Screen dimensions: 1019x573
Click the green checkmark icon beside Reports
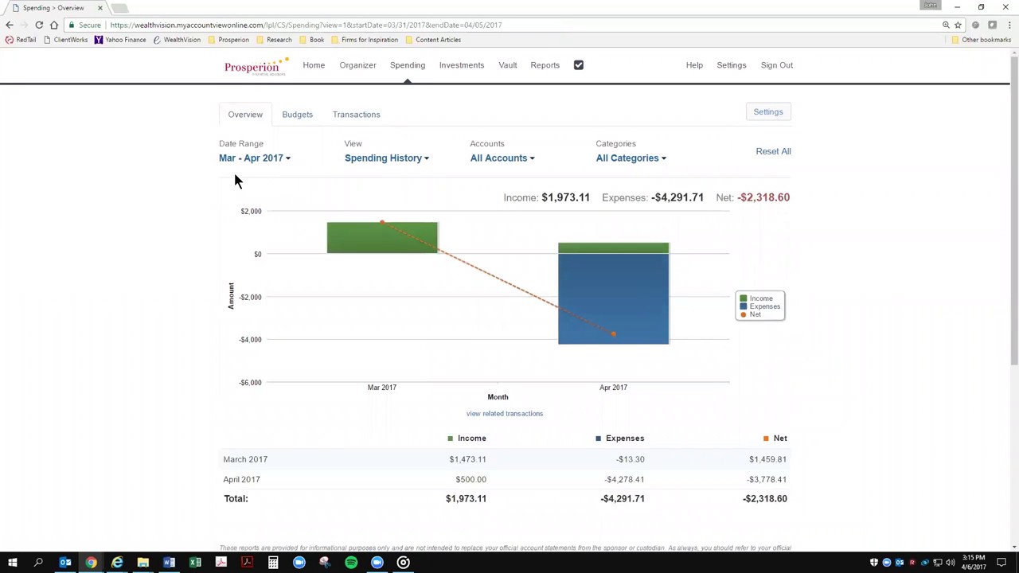click(578, 64)
